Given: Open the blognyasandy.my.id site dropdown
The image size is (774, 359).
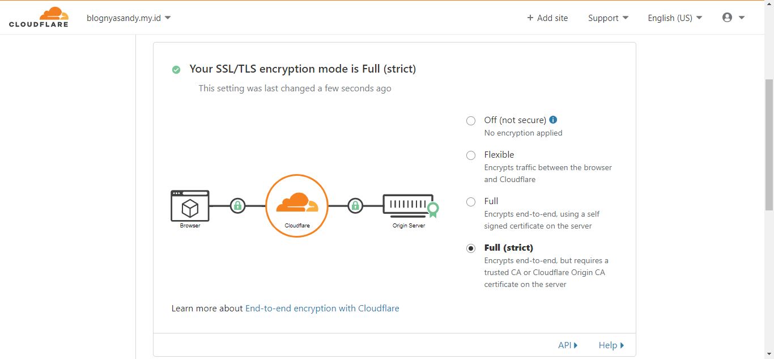Looking at the screenshot, I should [129, 18].
